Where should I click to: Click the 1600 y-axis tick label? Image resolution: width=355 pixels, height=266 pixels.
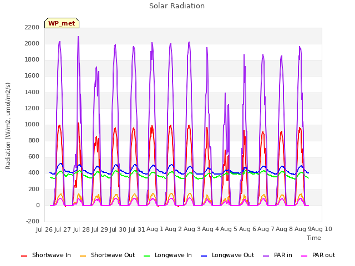point(32,76)
